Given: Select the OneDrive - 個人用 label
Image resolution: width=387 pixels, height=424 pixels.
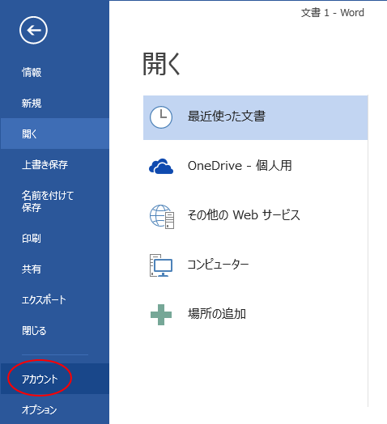Looking at the screenshot, I should point(240,166).
